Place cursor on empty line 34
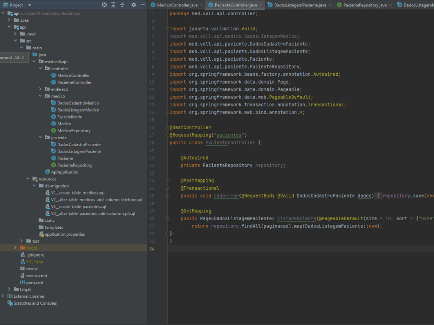The width and height of the screenshot is (434, 325). [x=301, y=249]
